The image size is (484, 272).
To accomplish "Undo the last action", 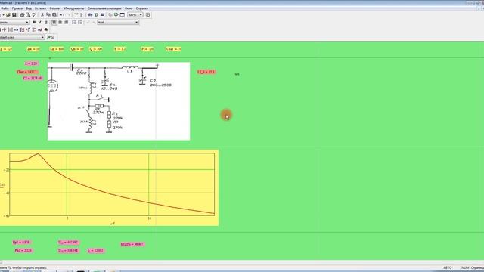I will (x=62, y=15).
